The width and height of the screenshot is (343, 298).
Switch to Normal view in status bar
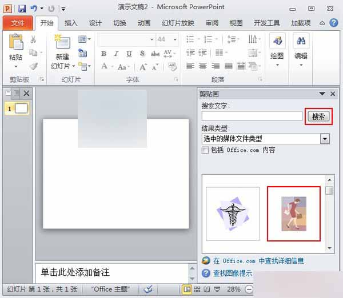click(187, 289)
